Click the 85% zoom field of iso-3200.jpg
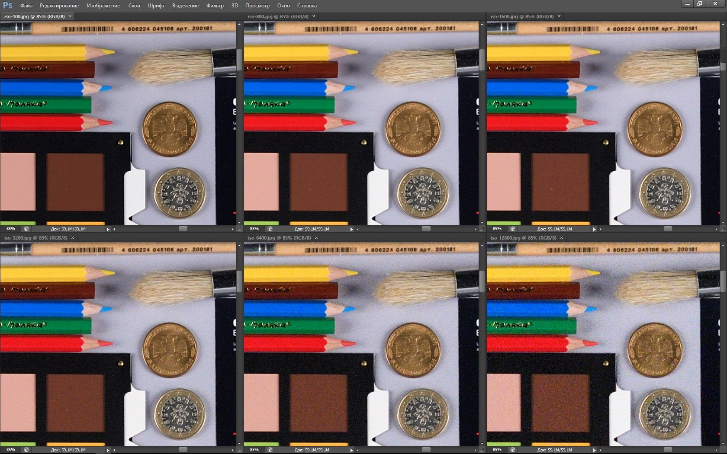Screen dimensions: 727x454 point(11,450)
